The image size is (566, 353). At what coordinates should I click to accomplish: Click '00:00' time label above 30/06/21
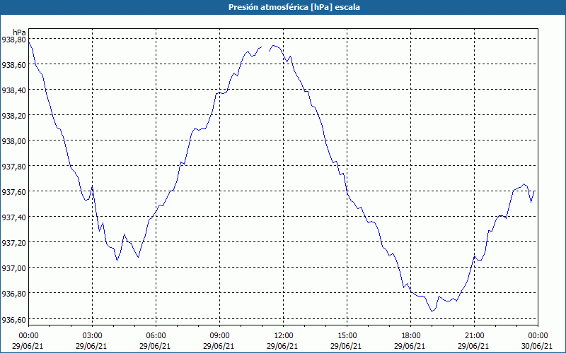pos(538,336)
